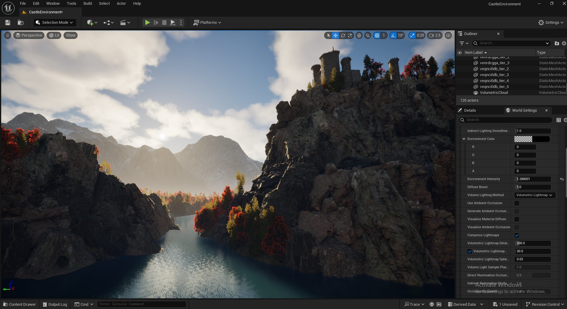Open the Actor menu
Image resolution: width=567 pixels, height=309 pixels.
pos(121,4)
